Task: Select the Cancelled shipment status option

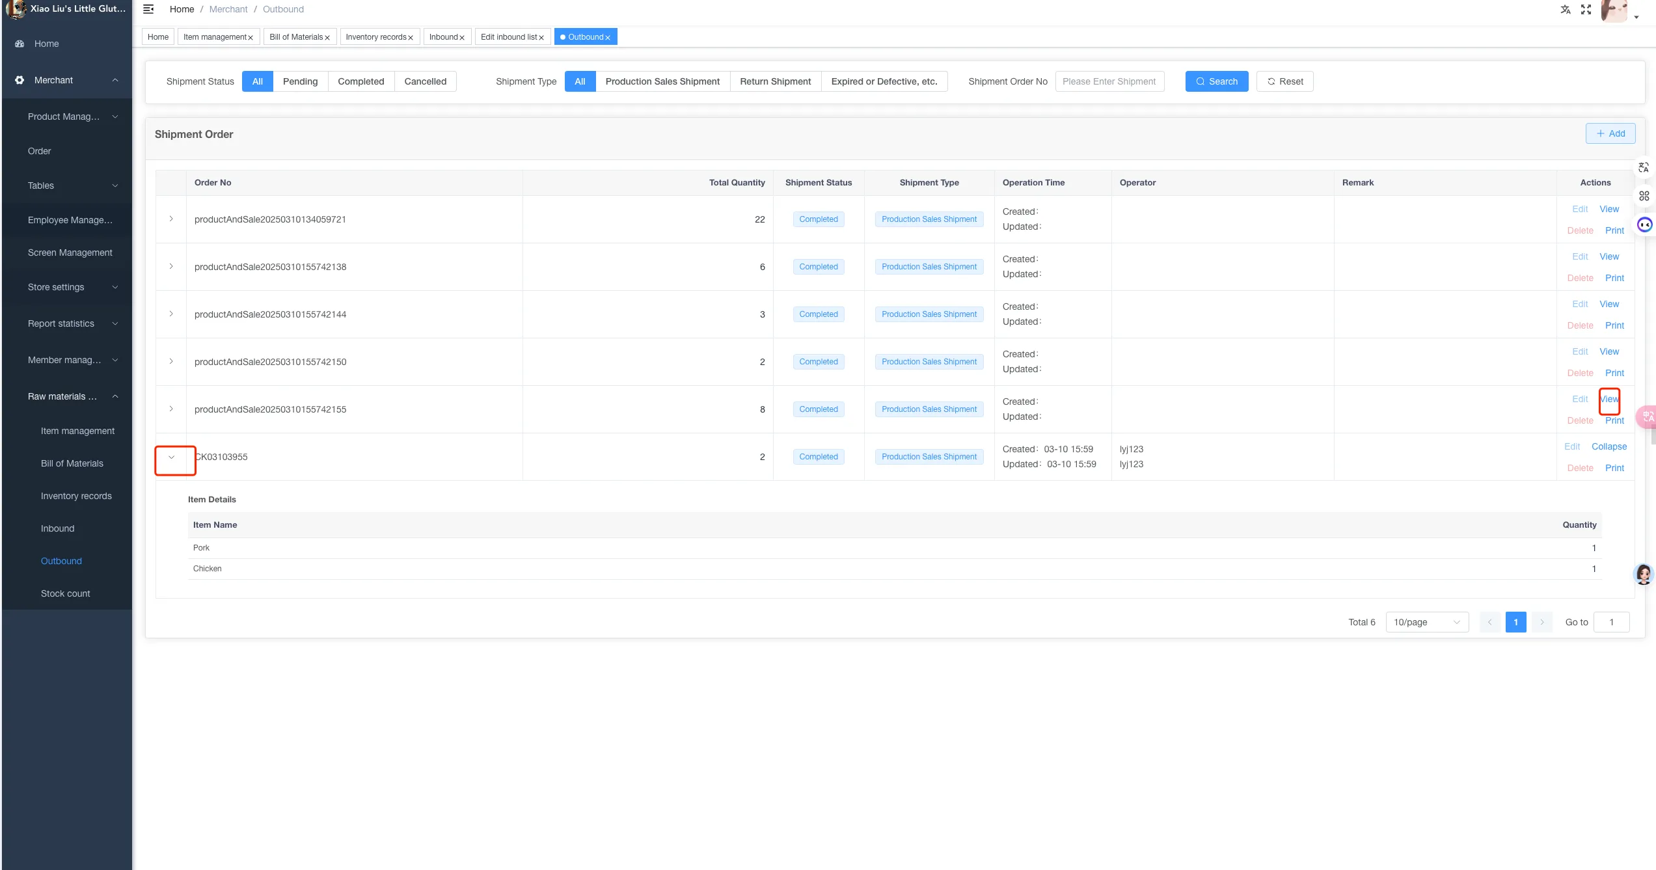Action: tap(425, 81)
